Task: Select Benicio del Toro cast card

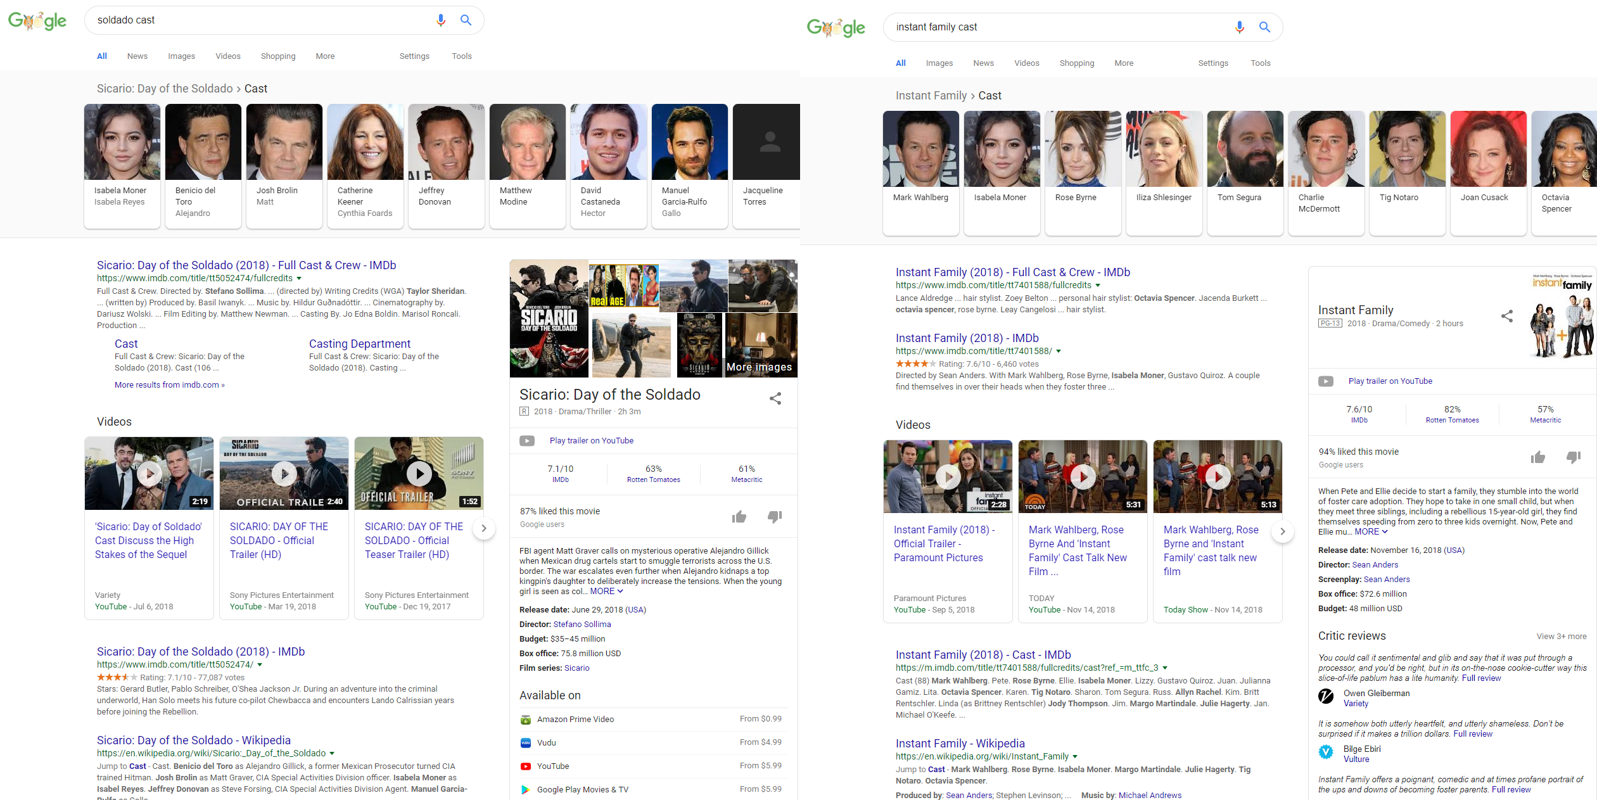Action: click(203, 166)
